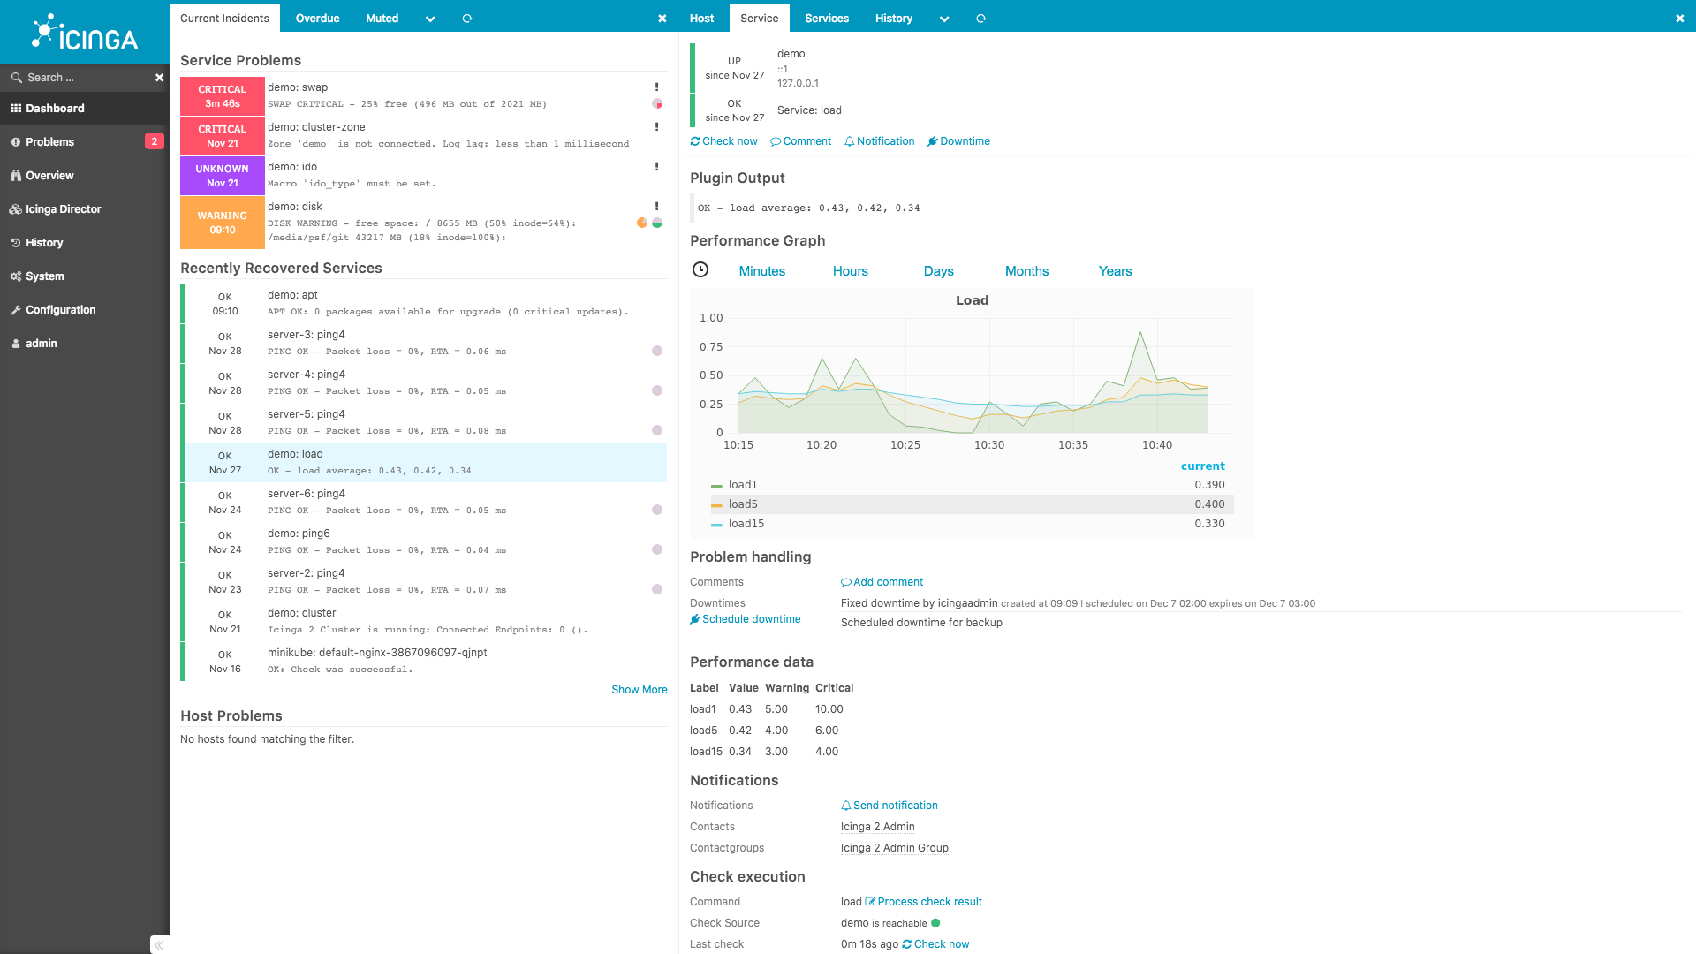Click the Problems sidebar icon
Image resolution: width=1696 pixels, height=954 pixels.
[x=16, y=142]
